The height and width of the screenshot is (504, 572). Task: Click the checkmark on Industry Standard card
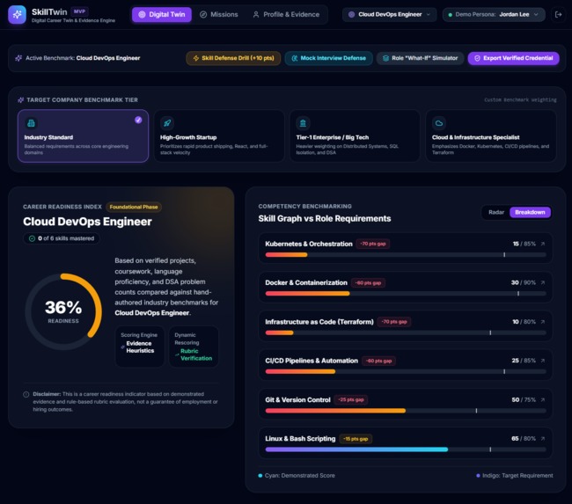pyautogui.click(x=138, y=120)
